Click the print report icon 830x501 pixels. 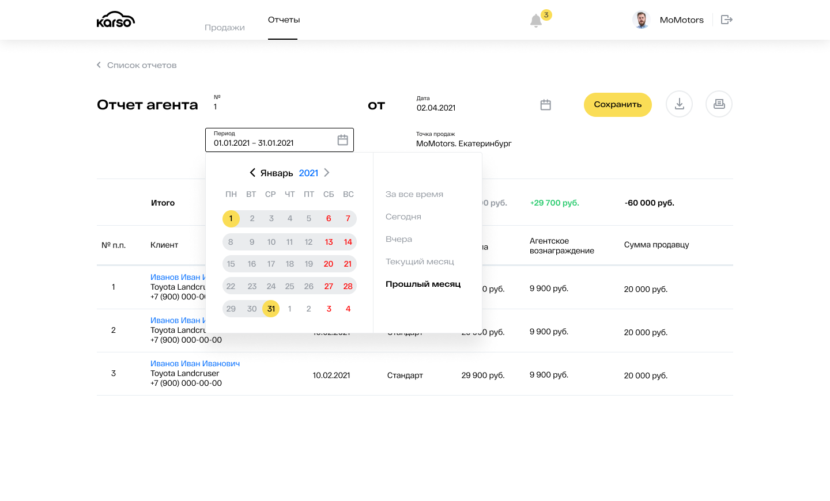(x=719, y=104)
